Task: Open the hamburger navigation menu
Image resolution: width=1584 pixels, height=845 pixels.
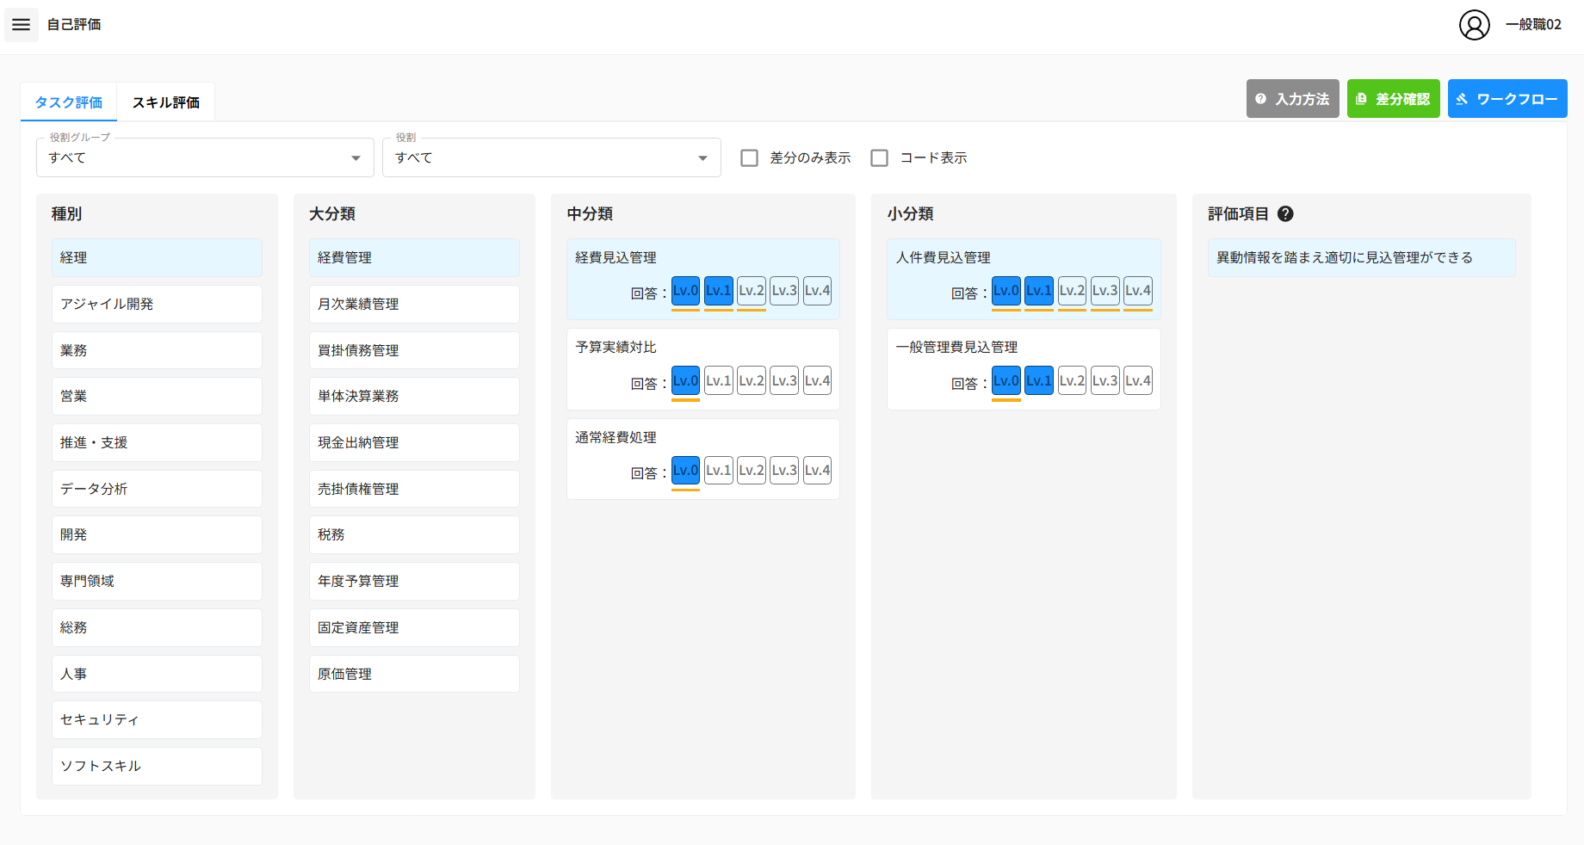Action: click(22, 25)
